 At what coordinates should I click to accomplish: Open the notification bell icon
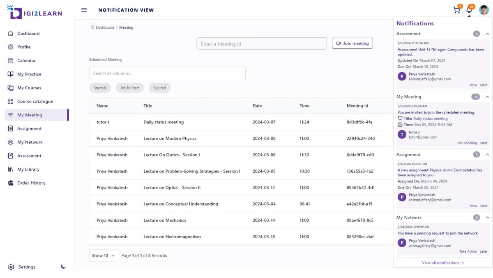click(469, 11)
